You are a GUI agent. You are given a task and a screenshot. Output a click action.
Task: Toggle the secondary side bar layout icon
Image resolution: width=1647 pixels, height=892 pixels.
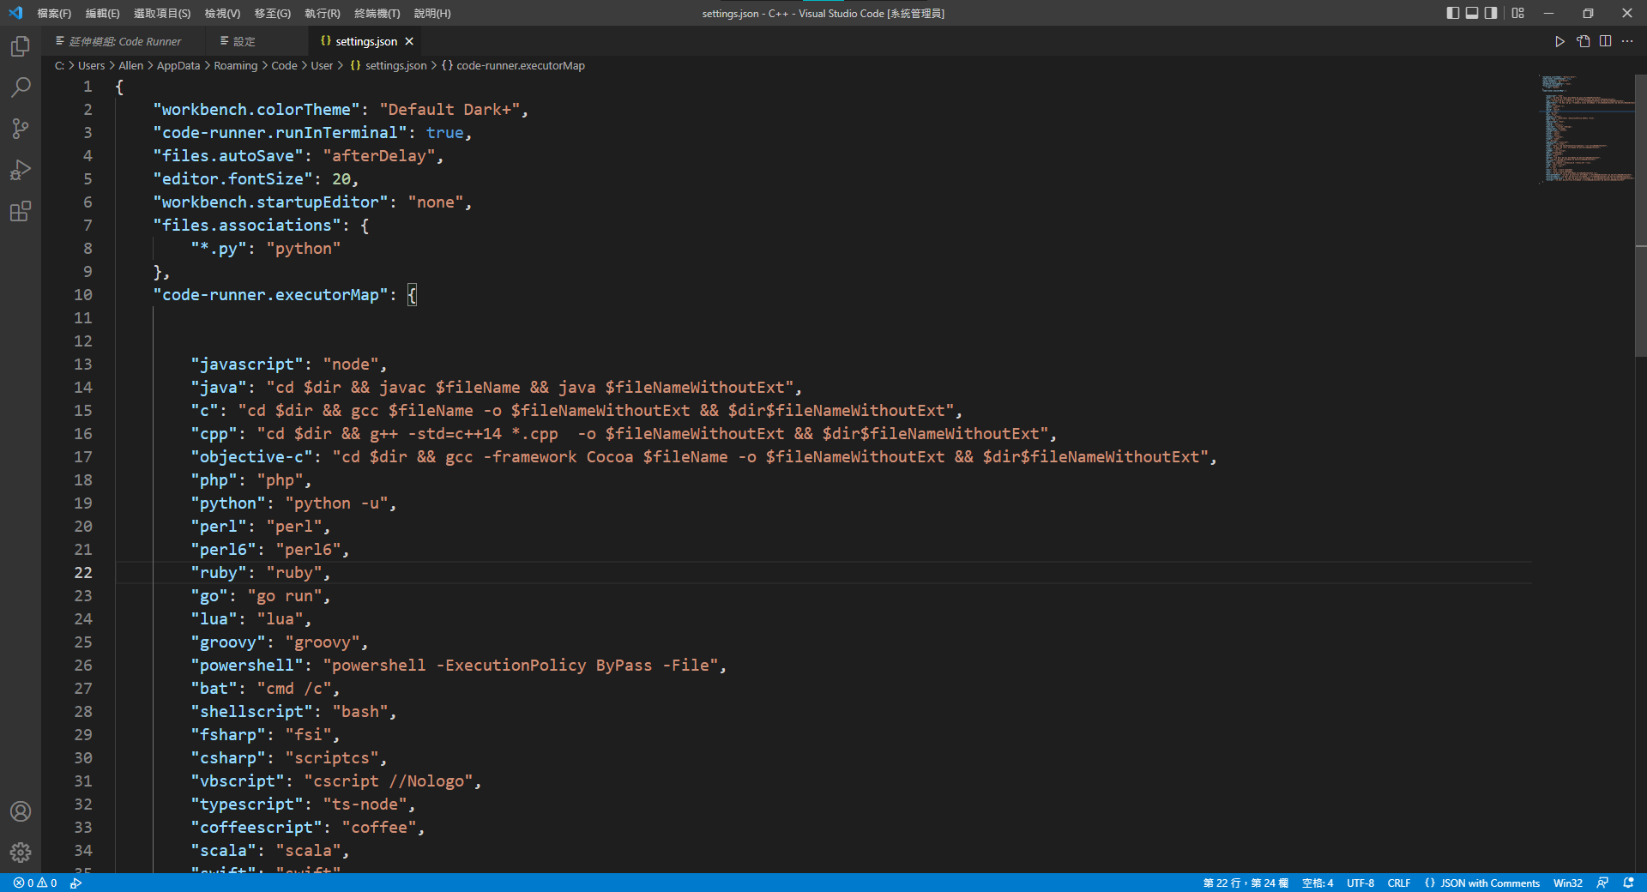pos(1491,13)
